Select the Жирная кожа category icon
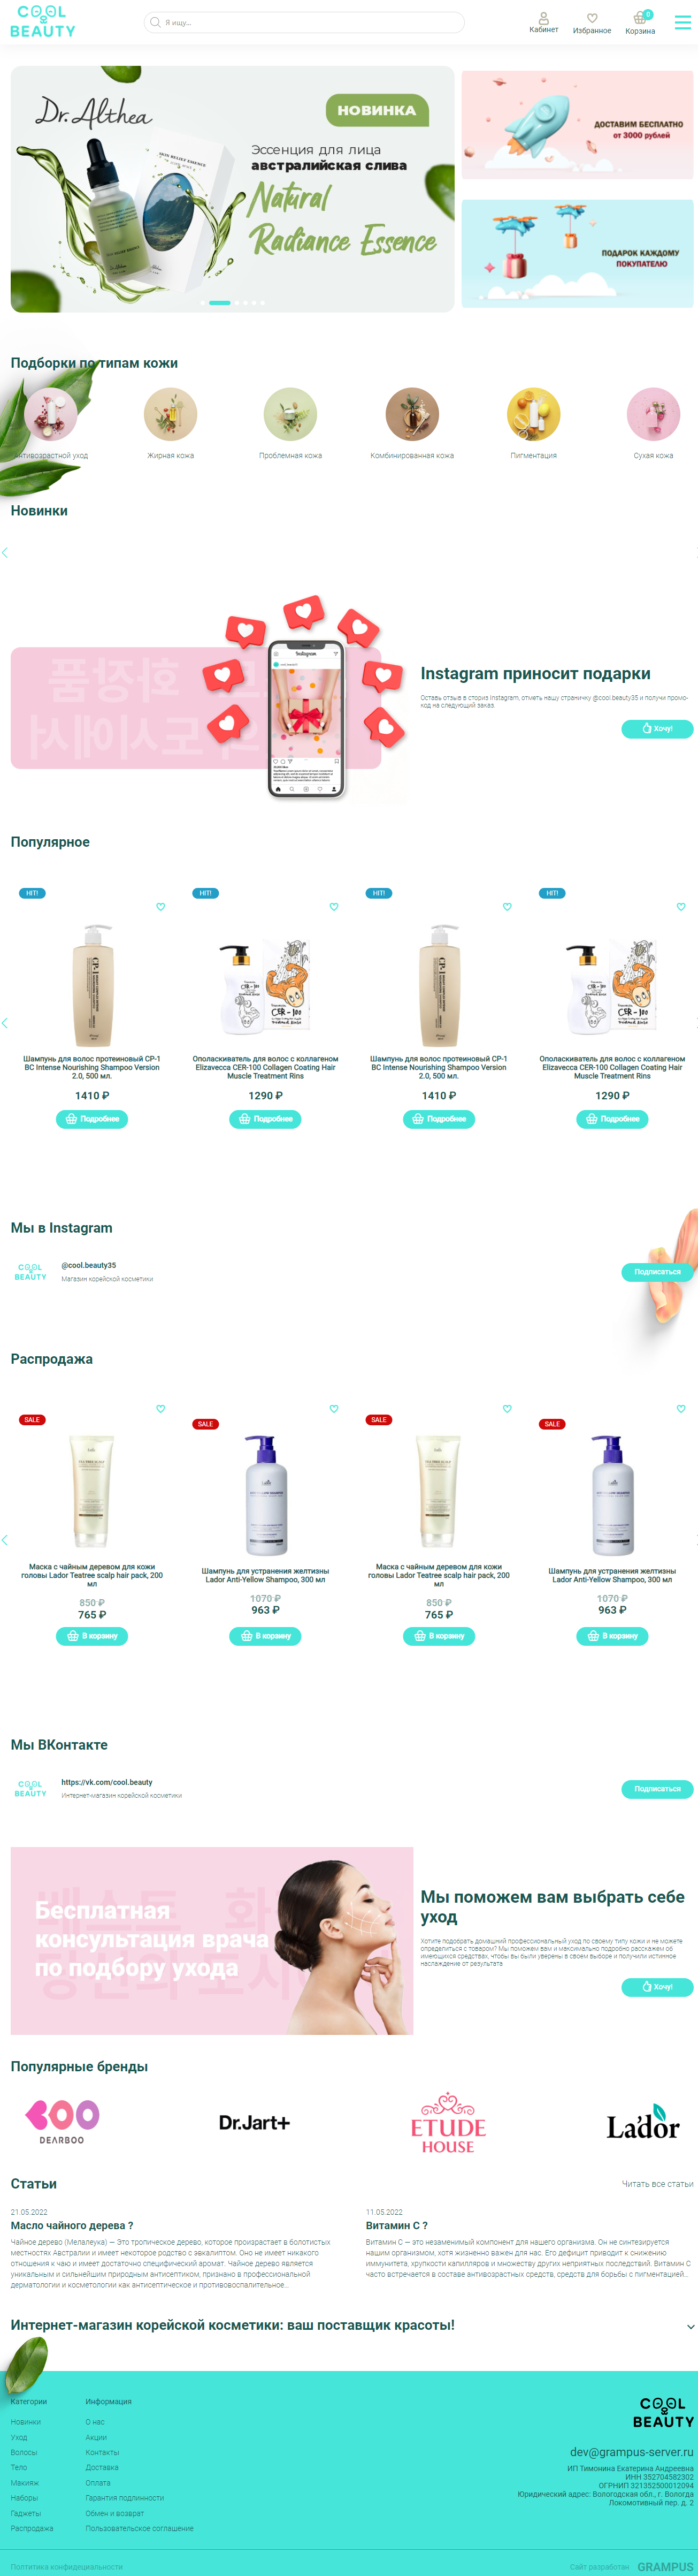This screenshot has height=2576, width=698. click(x=170, y=414)
